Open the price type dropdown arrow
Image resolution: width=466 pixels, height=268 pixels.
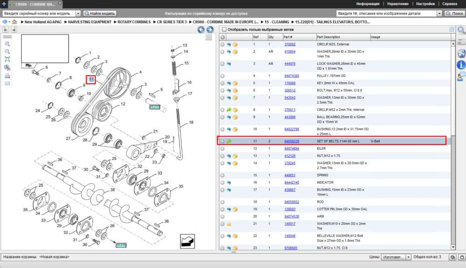408,257
